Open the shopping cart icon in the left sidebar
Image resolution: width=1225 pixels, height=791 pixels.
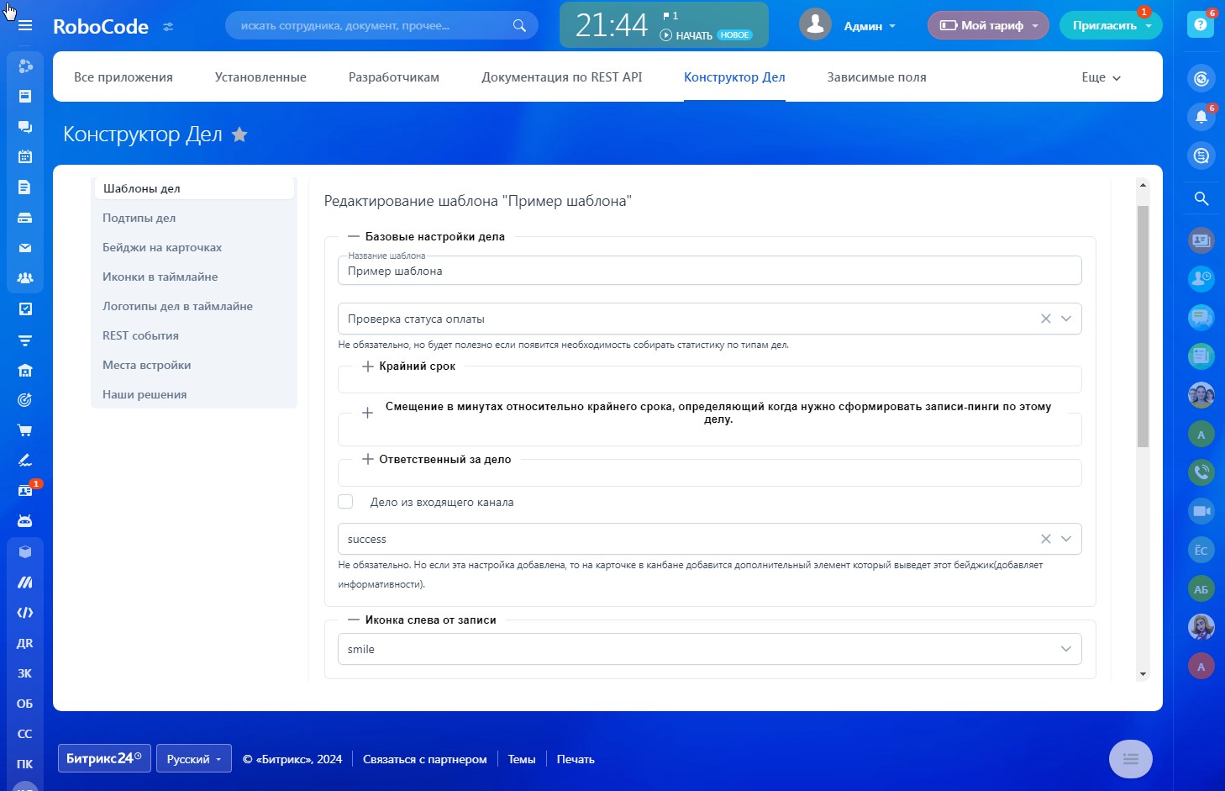pyautogui.click(x=25, y=430)
